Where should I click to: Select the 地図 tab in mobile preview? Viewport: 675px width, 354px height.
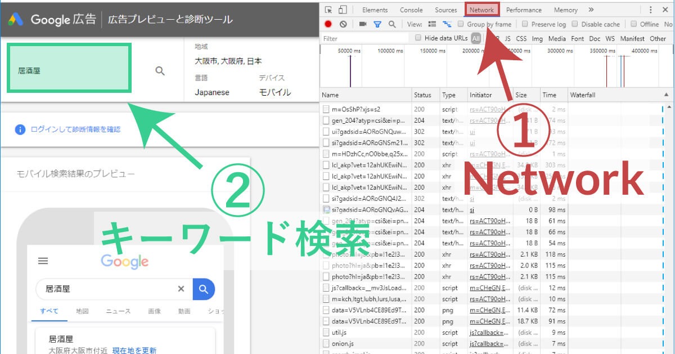pyautogui.click(x=82, y=311)
